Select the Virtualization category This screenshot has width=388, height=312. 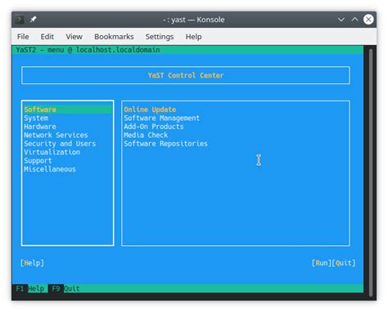click(x=68, y=152)
